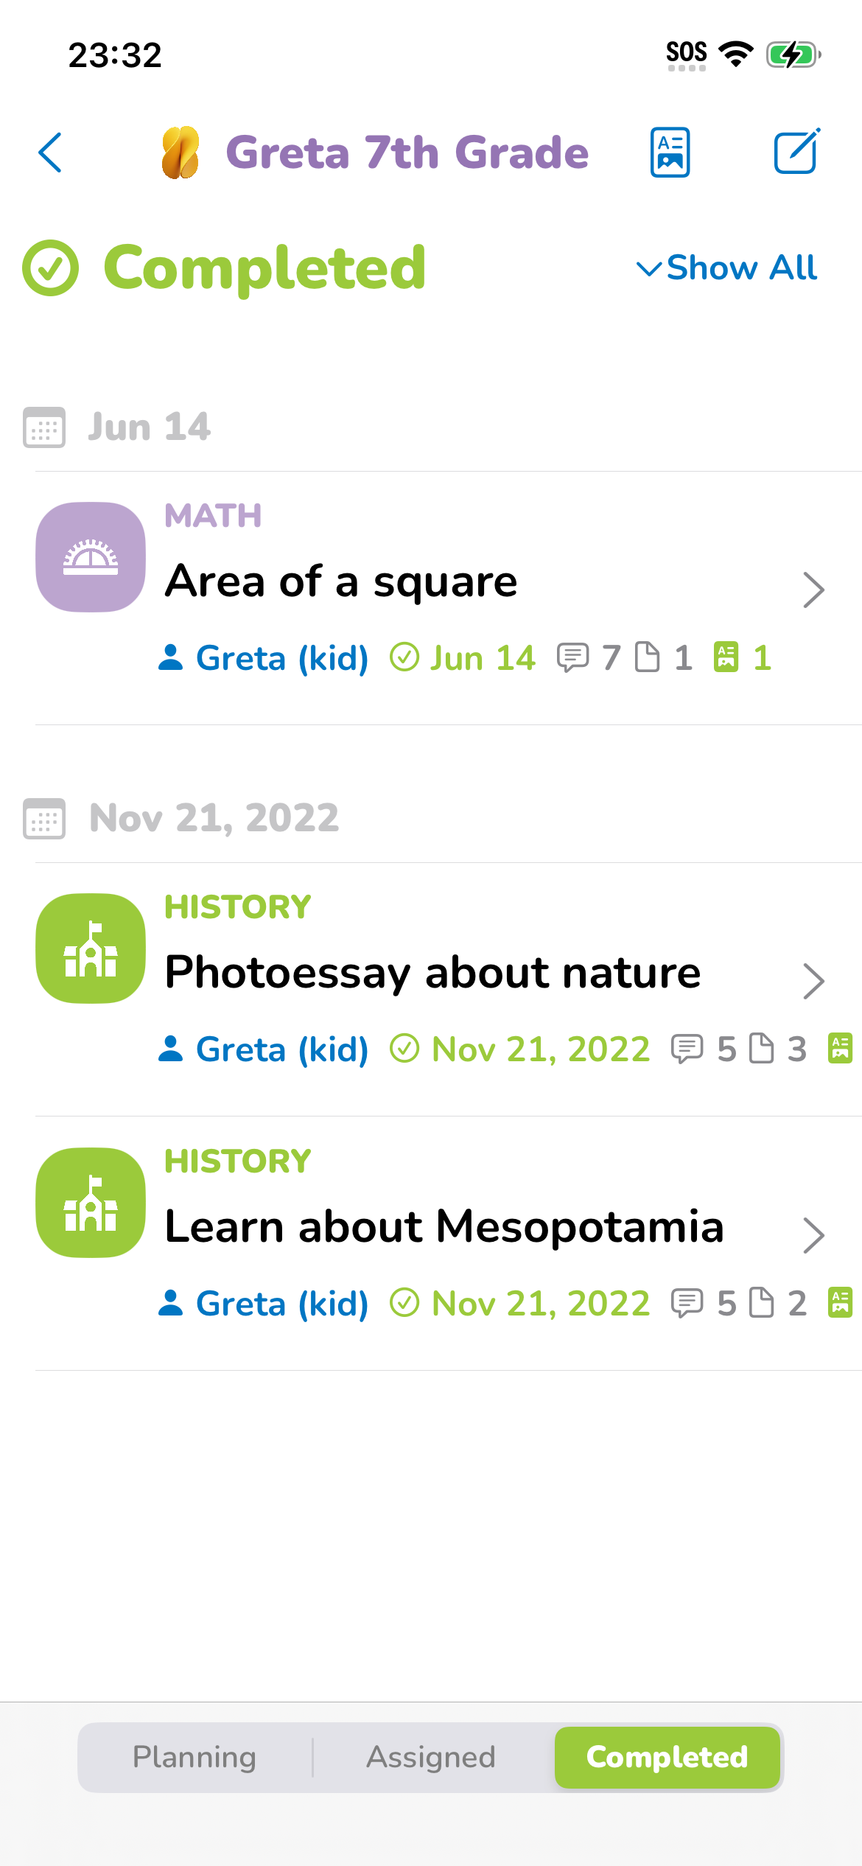Tap Mesopotamia's green History subject icon

[91, 1203]
